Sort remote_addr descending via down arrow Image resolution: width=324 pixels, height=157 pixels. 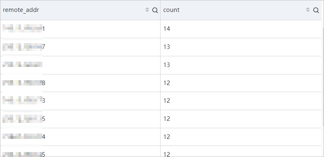pyautogui.click(x=147, y=11)
